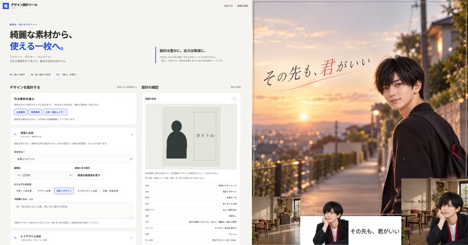Open the 縦横比 dropdown showing 1:1 / 正方形
Image resolution: width=468 pixels, height=245 pixels.
tap(43, 175)
